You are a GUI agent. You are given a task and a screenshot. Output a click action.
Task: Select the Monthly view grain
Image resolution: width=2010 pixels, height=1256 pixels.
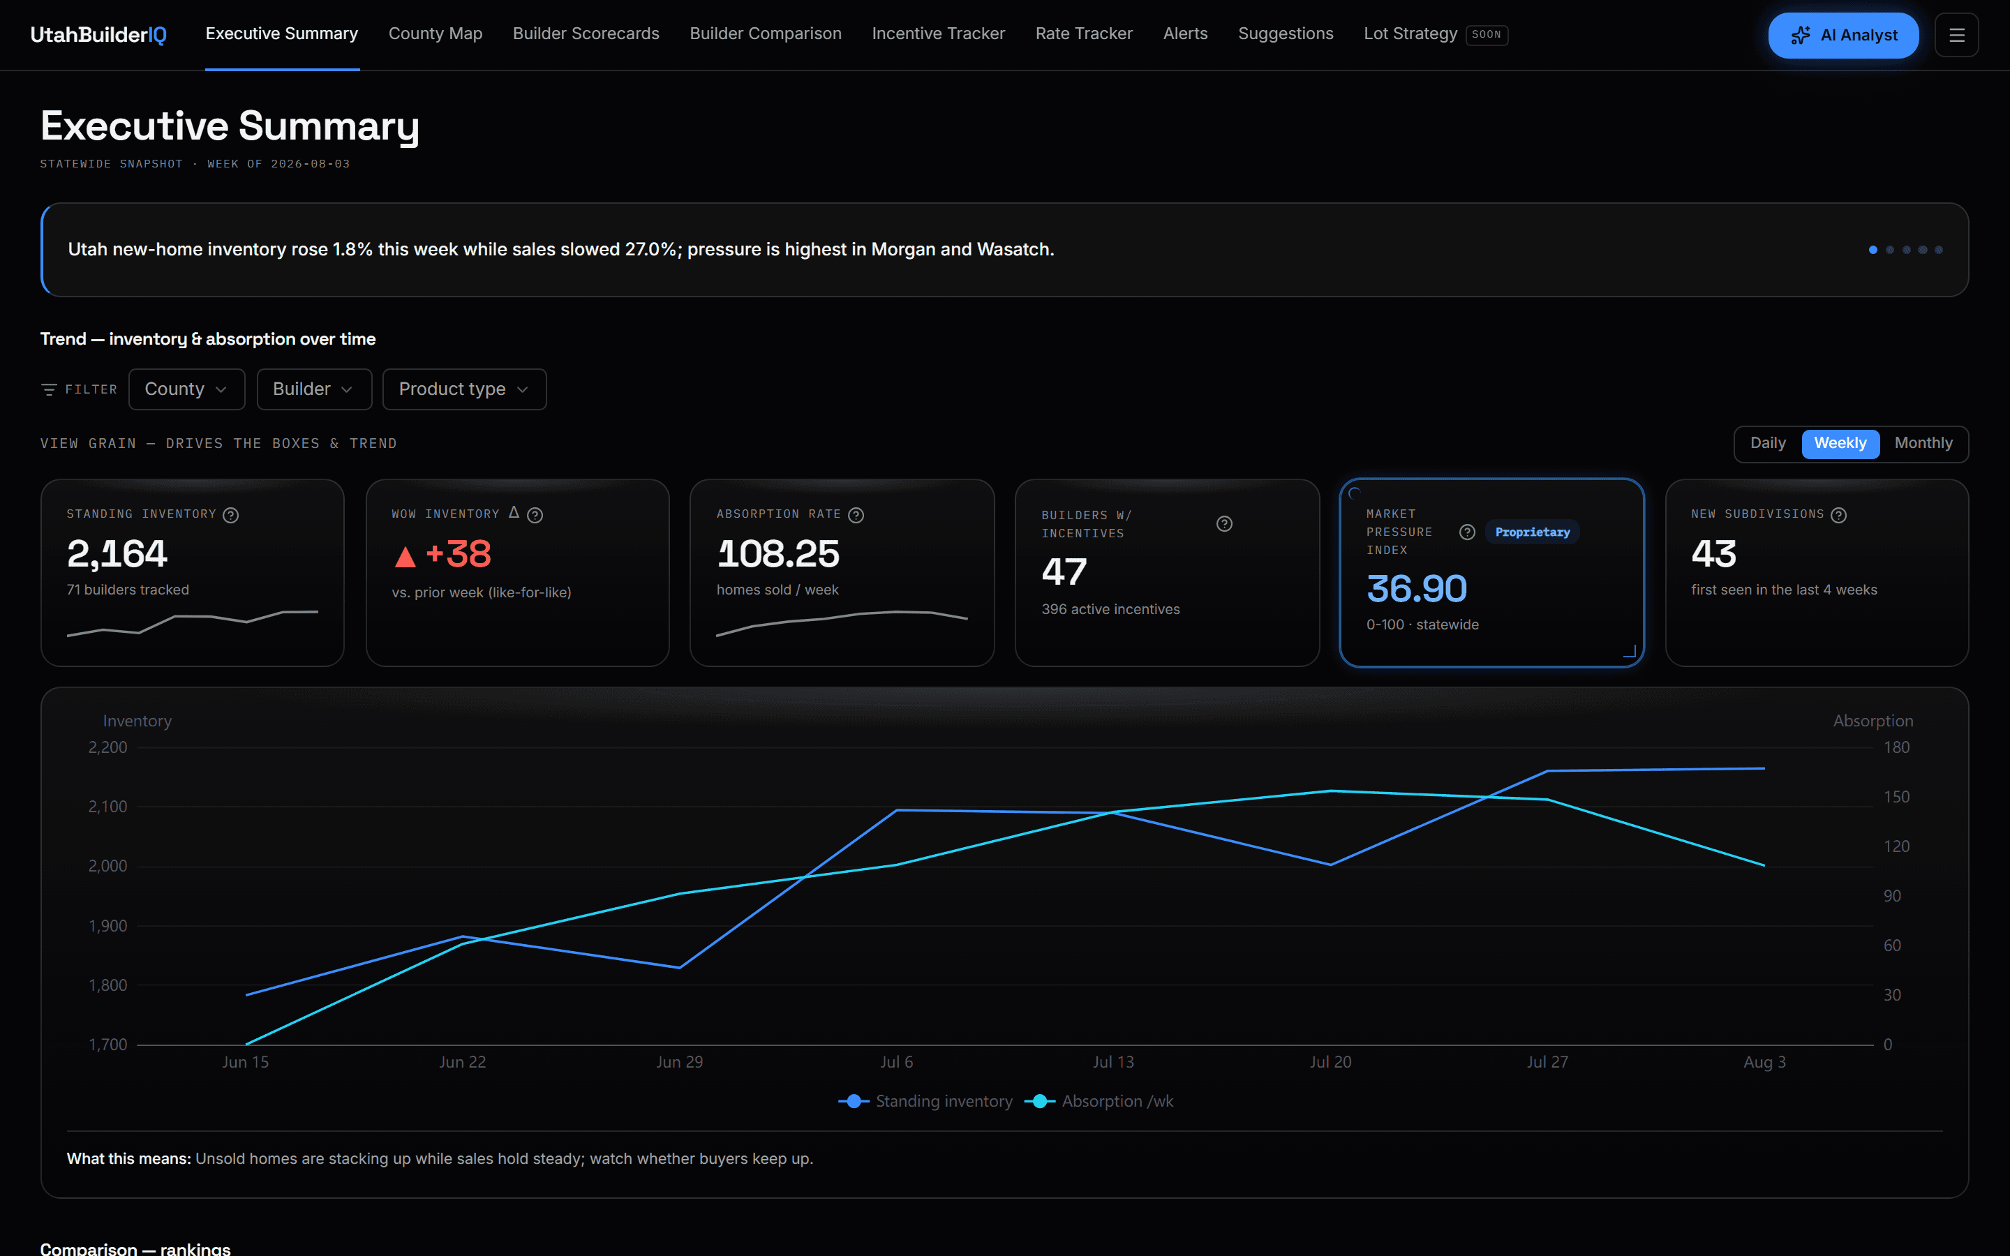coord(1923,443)
